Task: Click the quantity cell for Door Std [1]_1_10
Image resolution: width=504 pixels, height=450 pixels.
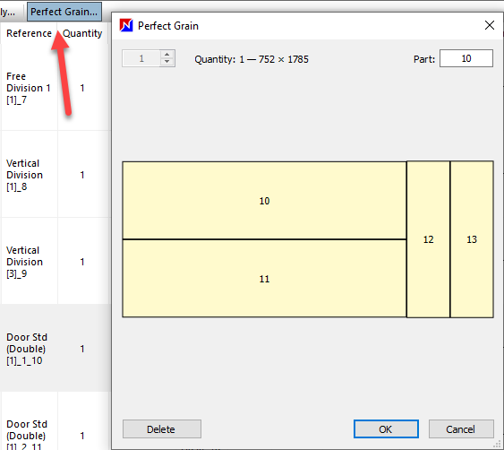Action: (82, 349)
